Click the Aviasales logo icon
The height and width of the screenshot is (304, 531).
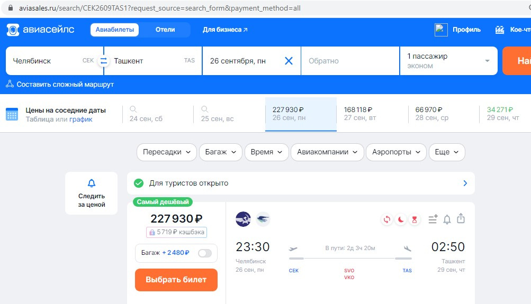13,30
